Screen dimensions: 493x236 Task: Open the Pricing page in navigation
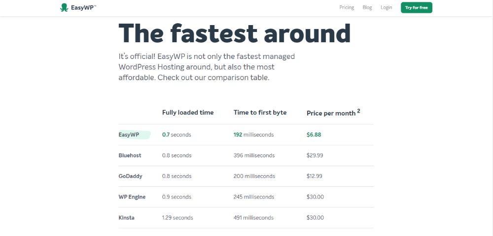pyautogui.click(x=347, y=7)
